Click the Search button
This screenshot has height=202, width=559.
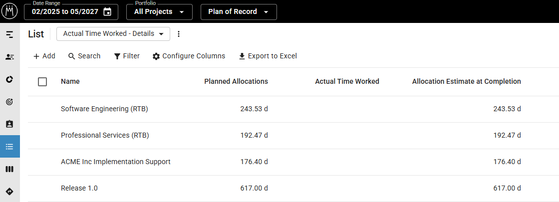pyautogui.click(x=84, y=56)
